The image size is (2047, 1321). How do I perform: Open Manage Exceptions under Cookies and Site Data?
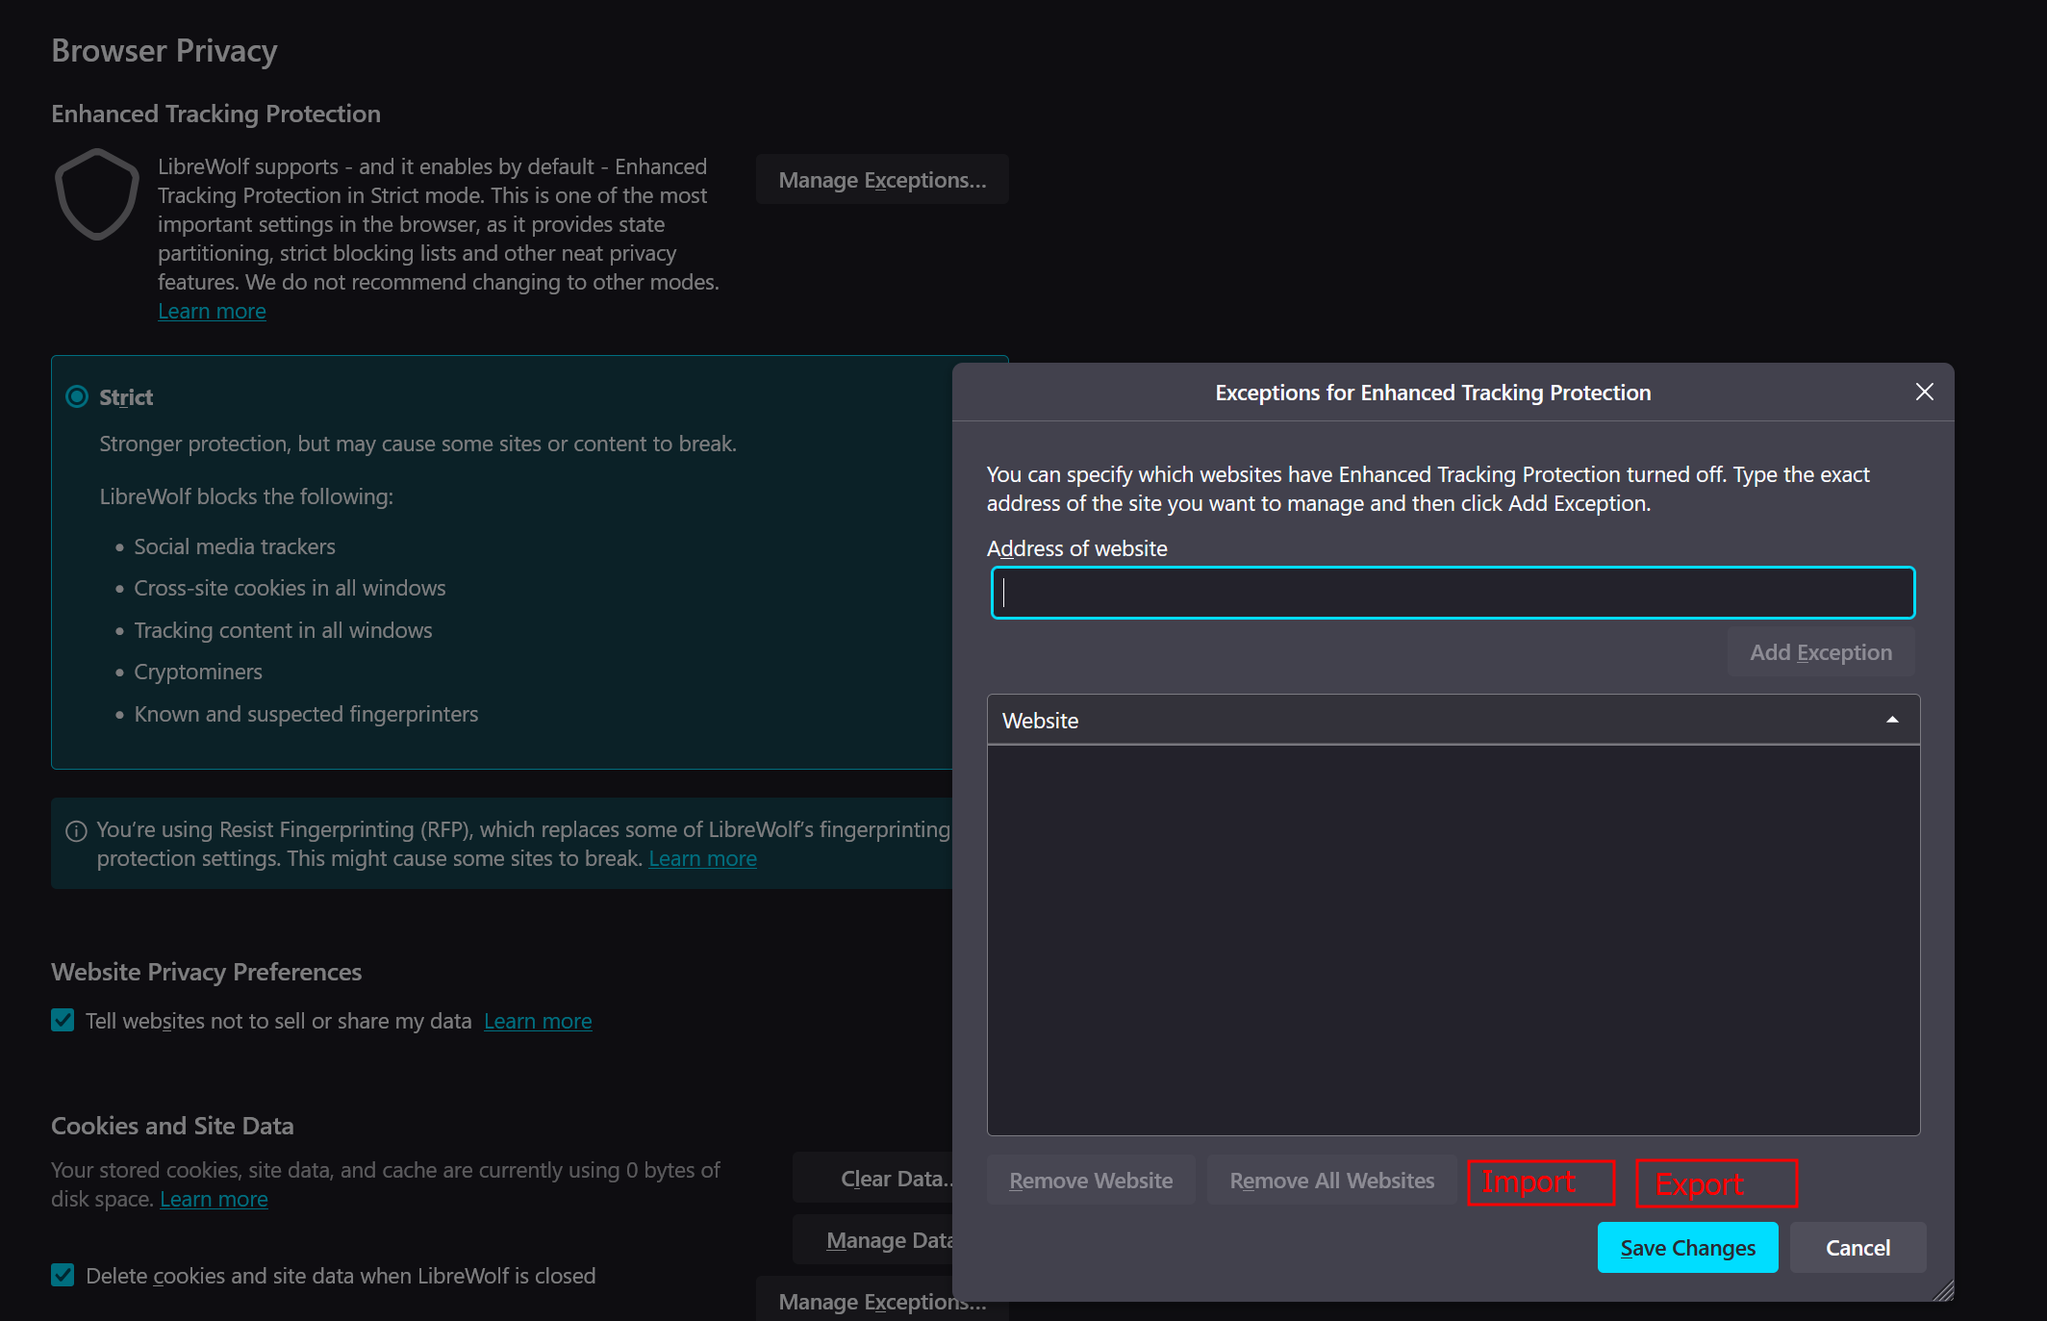click(x=882, y=1300)
